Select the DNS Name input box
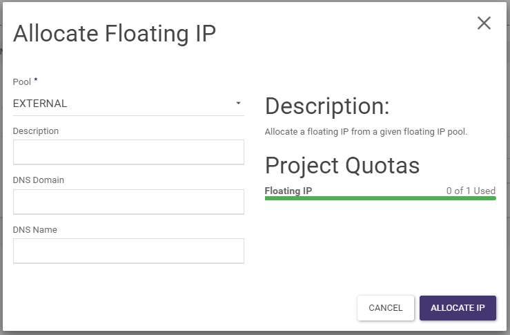Image resolution: width=510 pixels, height=335 pixels. [x=128, y=251]
